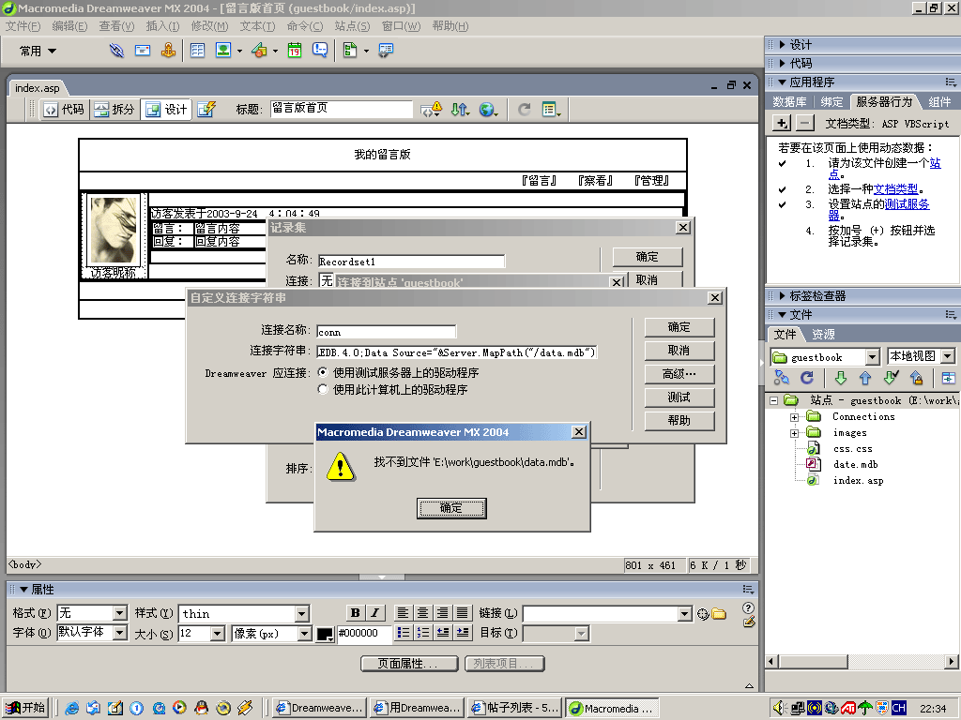
Task: Open the guestbook site dropdown in Files panel
Action: point(873,357)
